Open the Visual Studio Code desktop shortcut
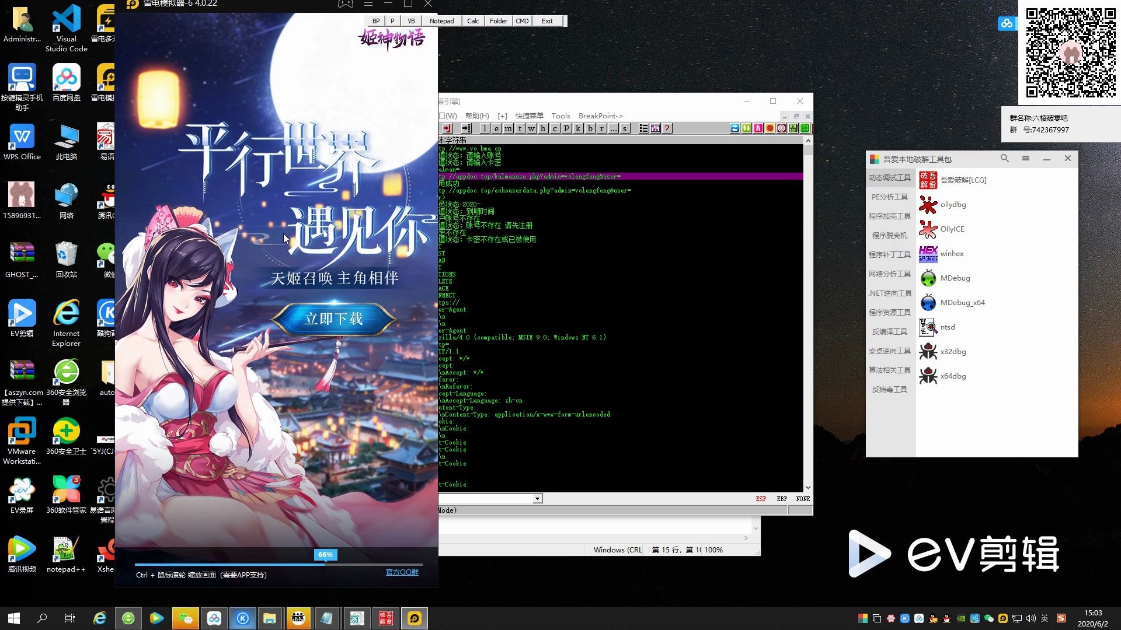1121x630 pixels. [x=67, y=27]
